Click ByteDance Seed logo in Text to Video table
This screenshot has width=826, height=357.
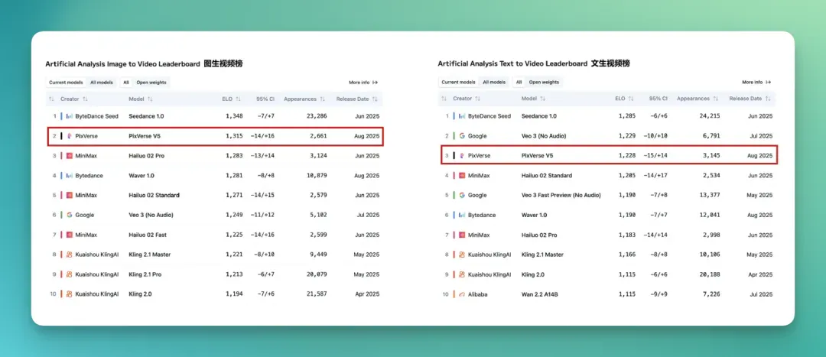462,116
